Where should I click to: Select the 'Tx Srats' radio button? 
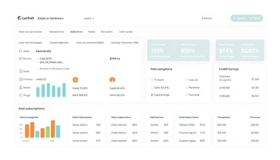[152, 80]
